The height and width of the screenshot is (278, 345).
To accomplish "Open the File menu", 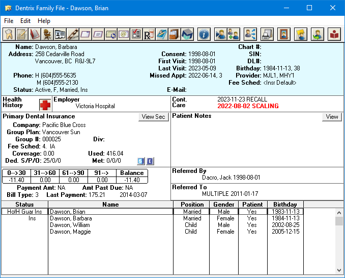I will tap(9, 21).
